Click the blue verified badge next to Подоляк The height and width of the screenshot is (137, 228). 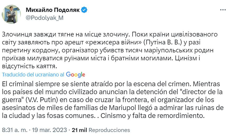(x=84, y=10)
